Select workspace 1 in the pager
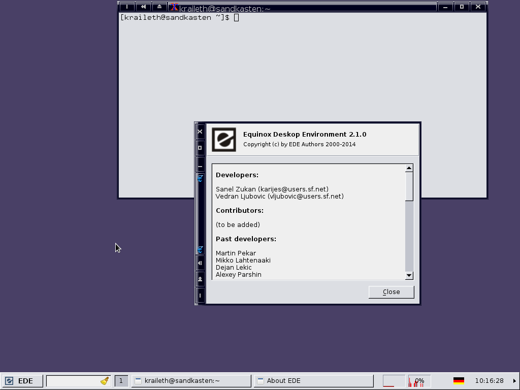This screenshot has width=520, height=390. [x=121, y=381]
